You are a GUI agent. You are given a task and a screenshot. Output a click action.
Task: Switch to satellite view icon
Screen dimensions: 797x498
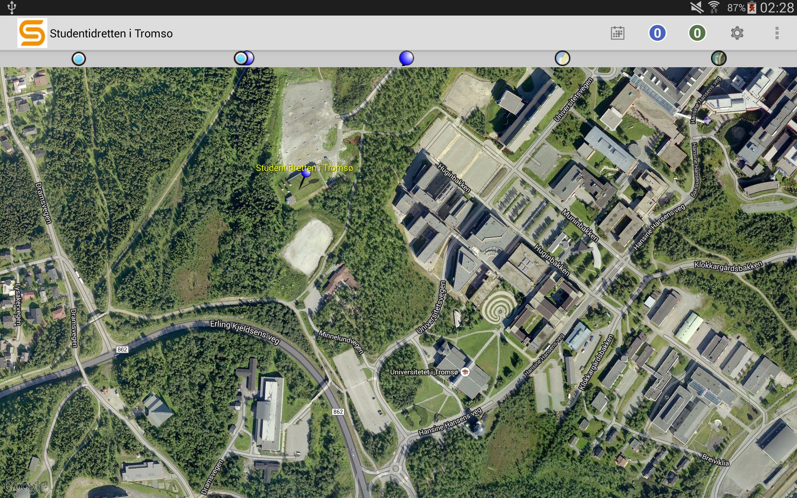[719, 58]
